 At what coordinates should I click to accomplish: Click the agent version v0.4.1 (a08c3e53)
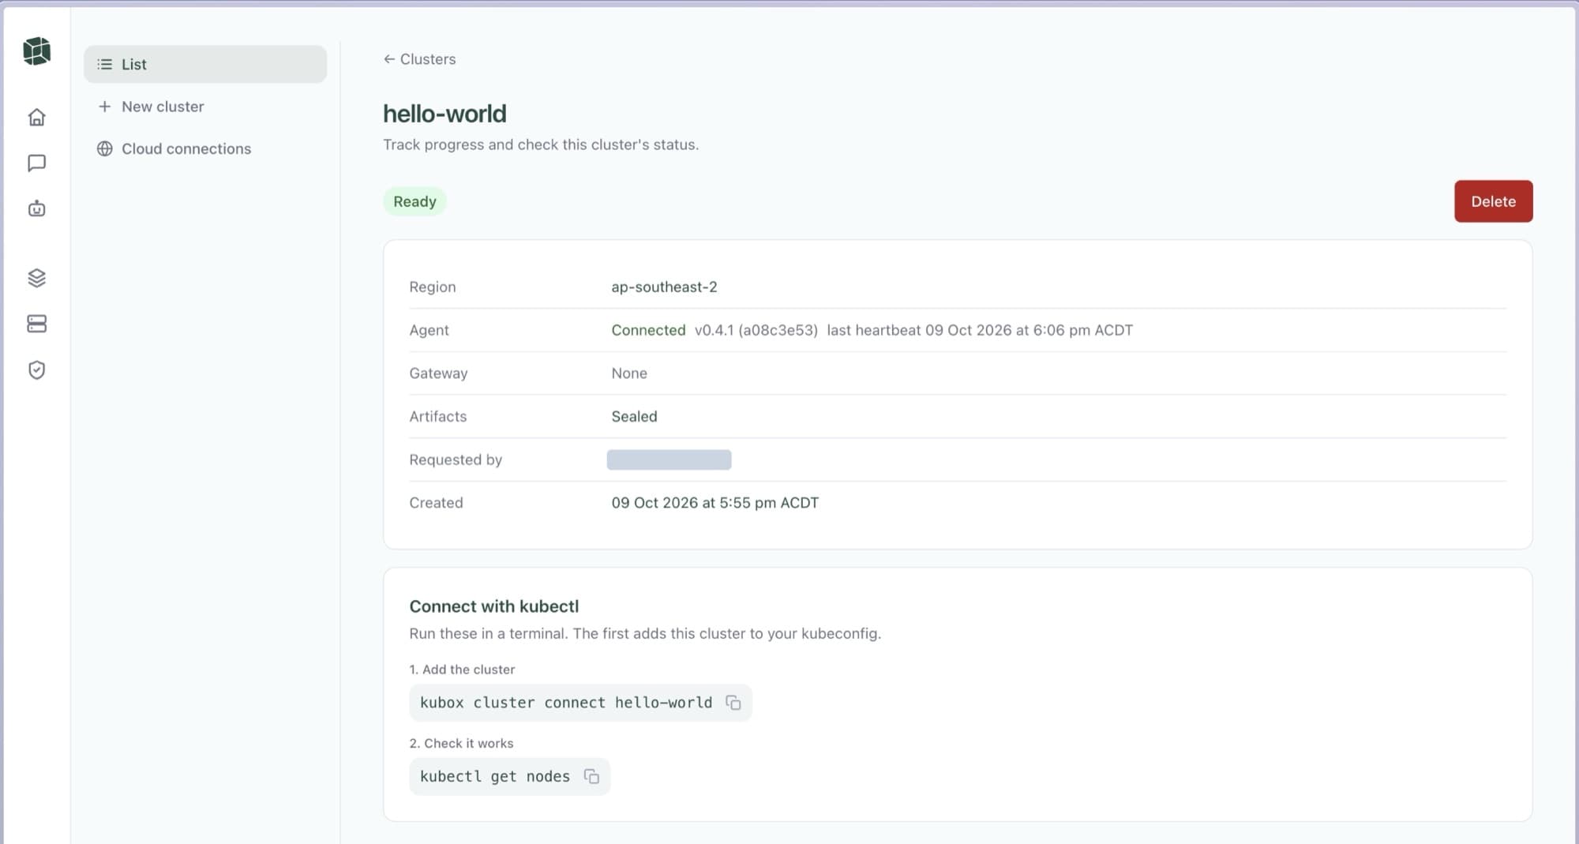(756, 330)
